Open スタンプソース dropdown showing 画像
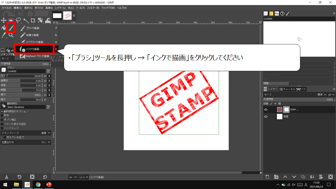Screen dimensions: 336x189 (x=26, y=133)
